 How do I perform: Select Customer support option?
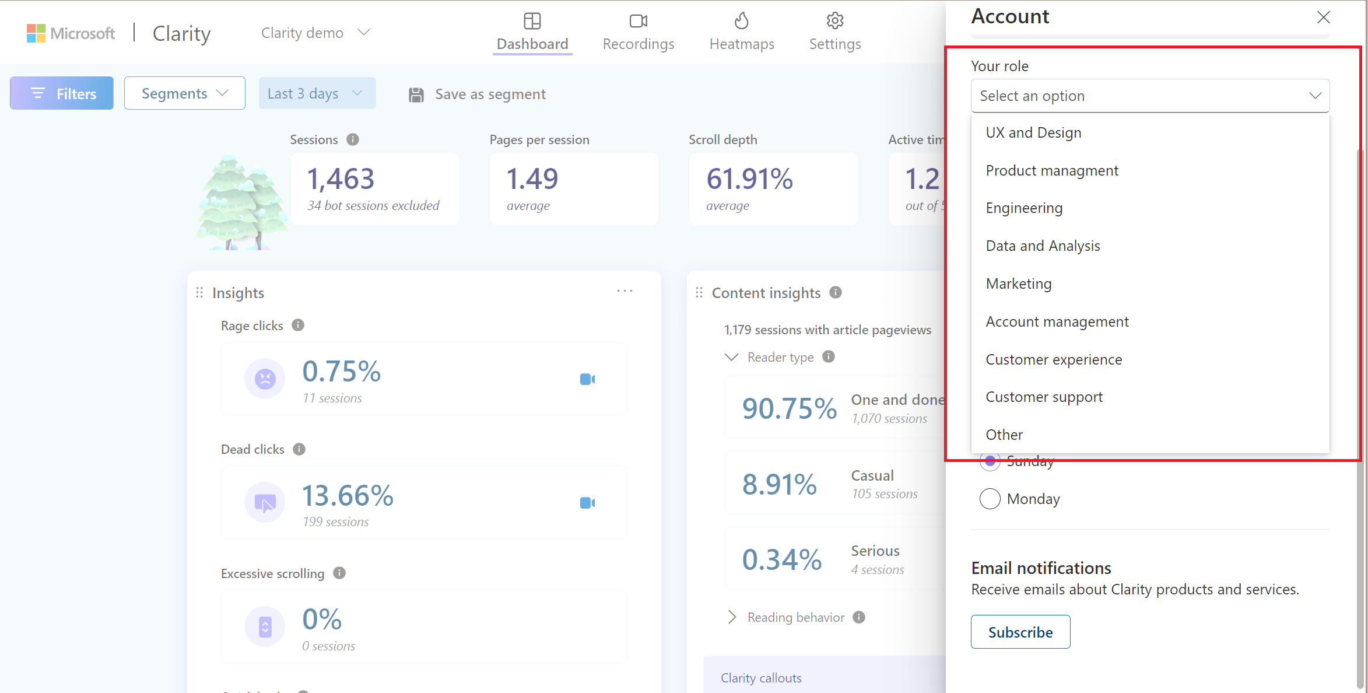click(1150, 397)
